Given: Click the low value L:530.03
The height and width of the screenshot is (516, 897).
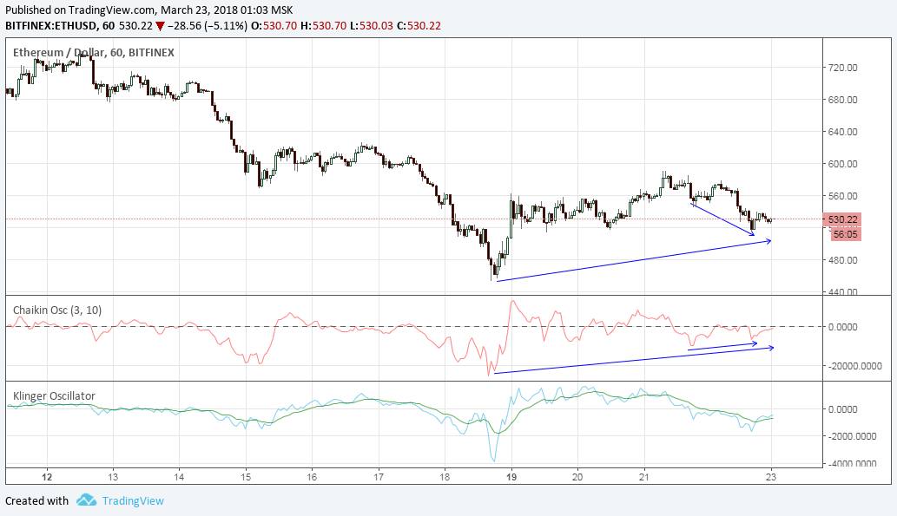Looking at the screenshot, I should (372, 26).
